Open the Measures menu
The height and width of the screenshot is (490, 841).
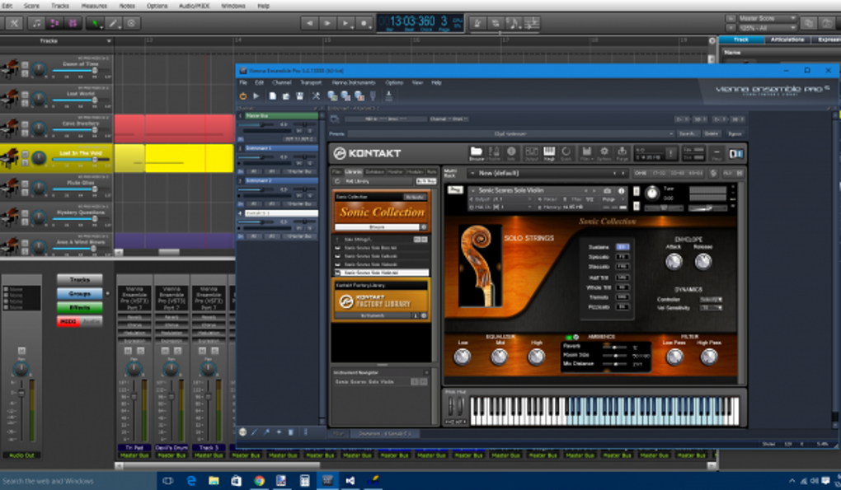coord(94,6)
